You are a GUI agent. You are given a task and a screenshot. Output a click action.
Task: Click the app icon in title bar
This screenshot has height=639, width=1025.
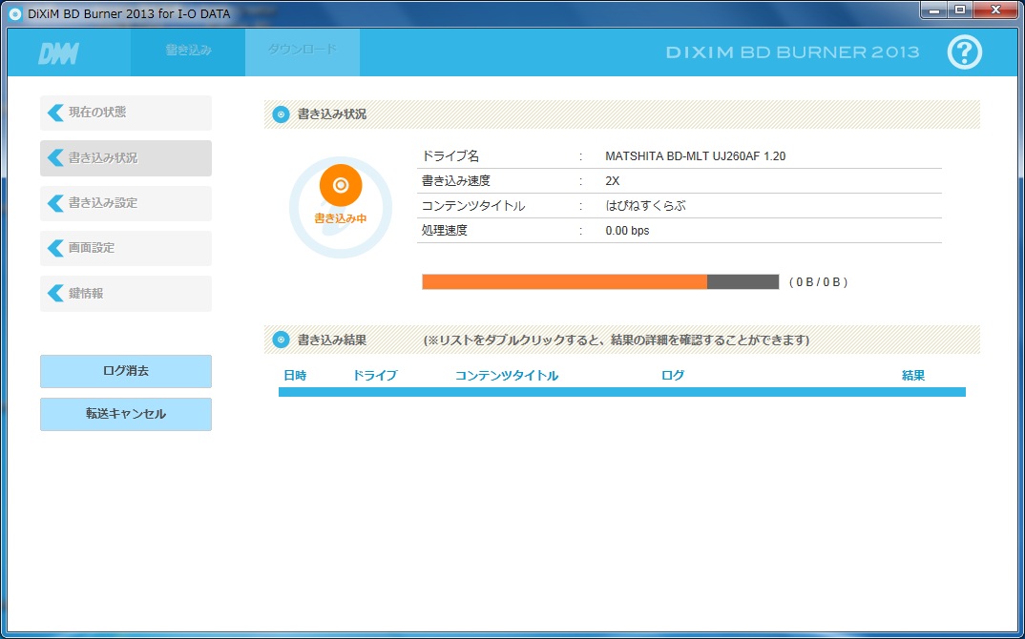(15, 12)
